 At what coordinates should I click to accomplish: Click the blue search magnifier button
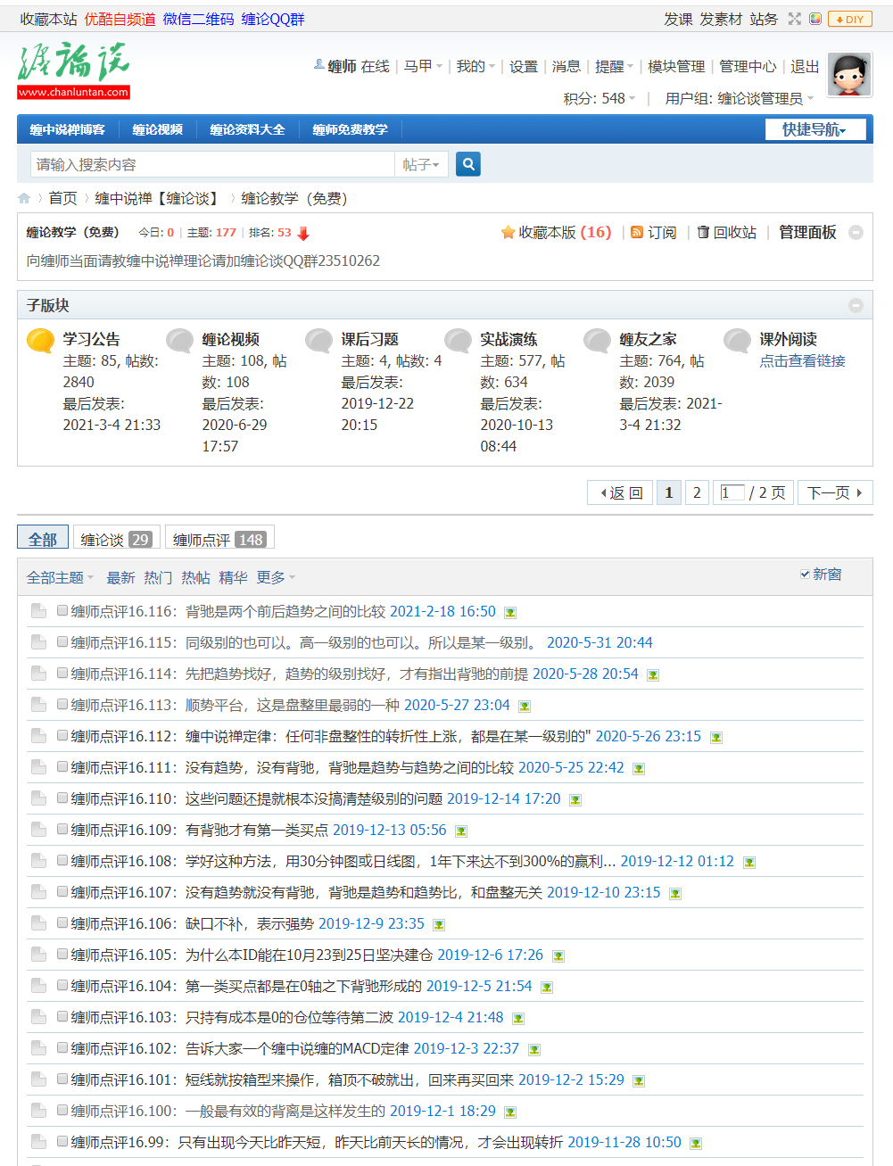pos(468,164)
